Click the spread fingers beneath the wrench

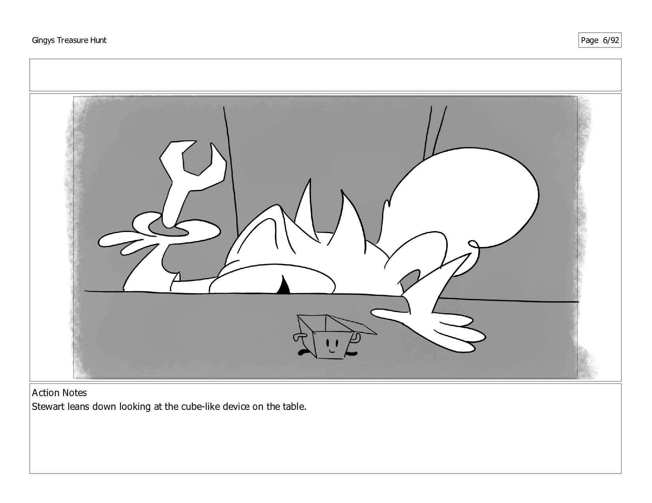[158, 237]
